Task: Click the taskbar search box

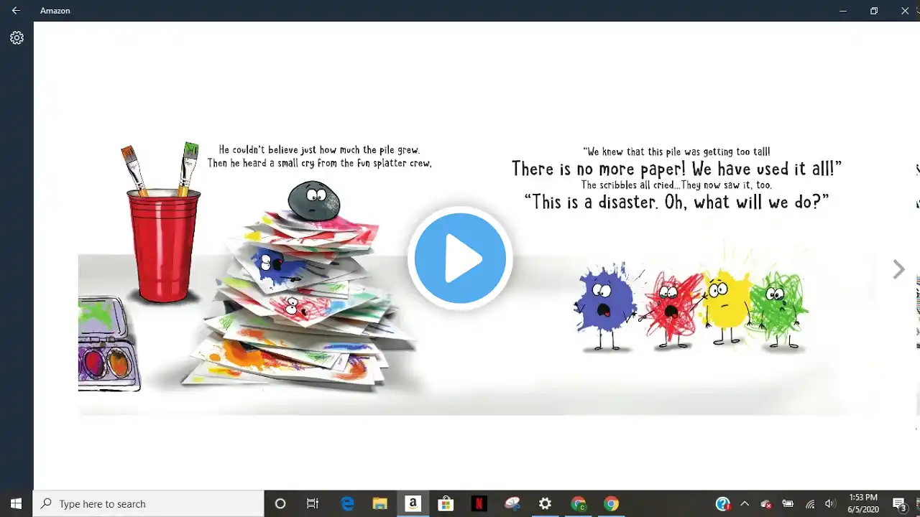Action: [x=149, y=503]
